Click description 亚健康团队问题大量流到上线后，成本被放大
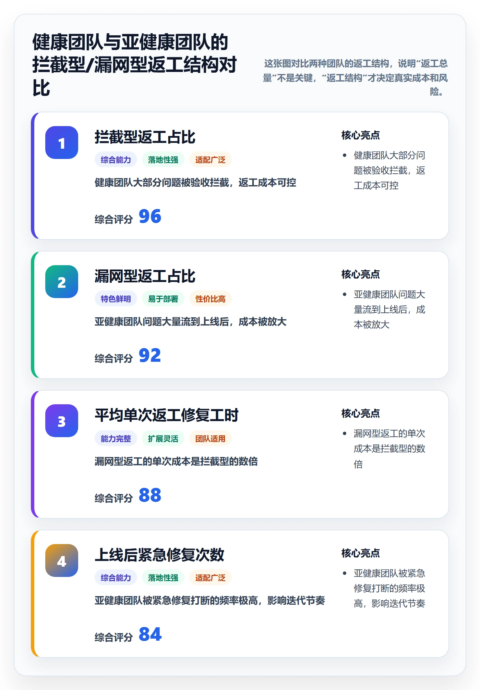The width and height of the screenshot is (480, 690). pos(191,322)
